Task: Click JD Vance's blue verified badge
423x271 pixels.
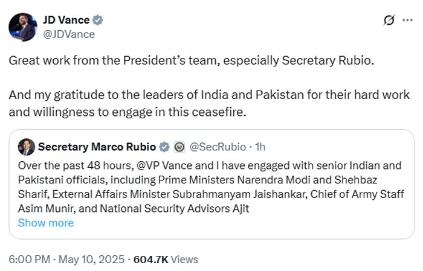Action: pos(97,20)
